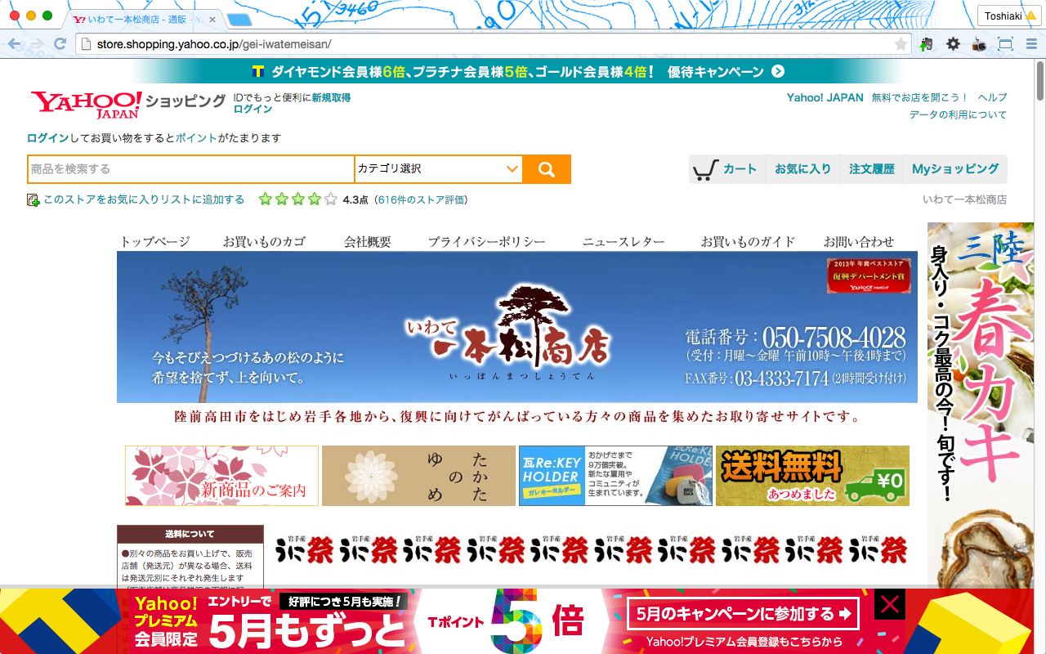Open the Evernote clipper extension icon
This screenshot has height=654, width=1046.
pos(927,44)
